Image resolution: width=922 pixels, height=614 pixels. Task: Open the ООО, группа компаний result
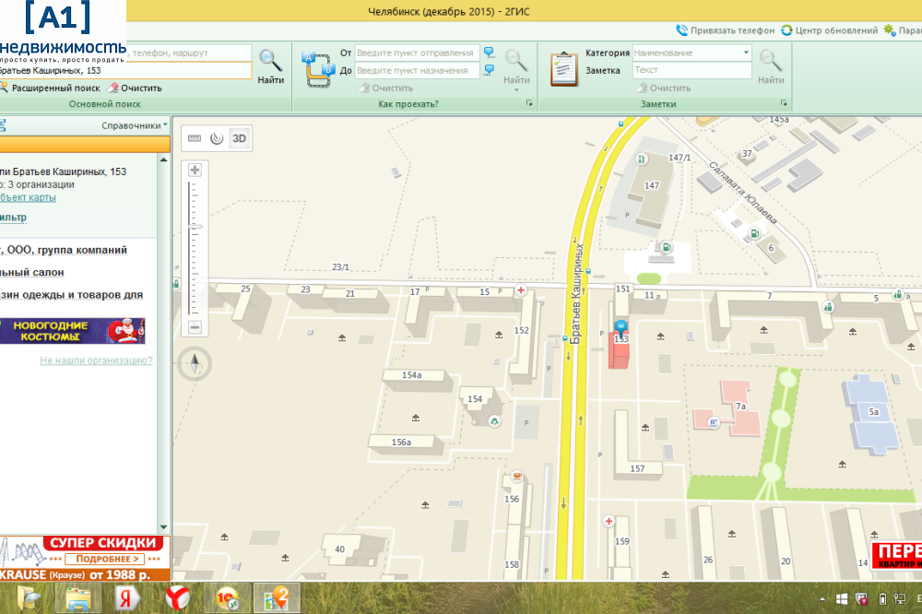tap(64, 250)
